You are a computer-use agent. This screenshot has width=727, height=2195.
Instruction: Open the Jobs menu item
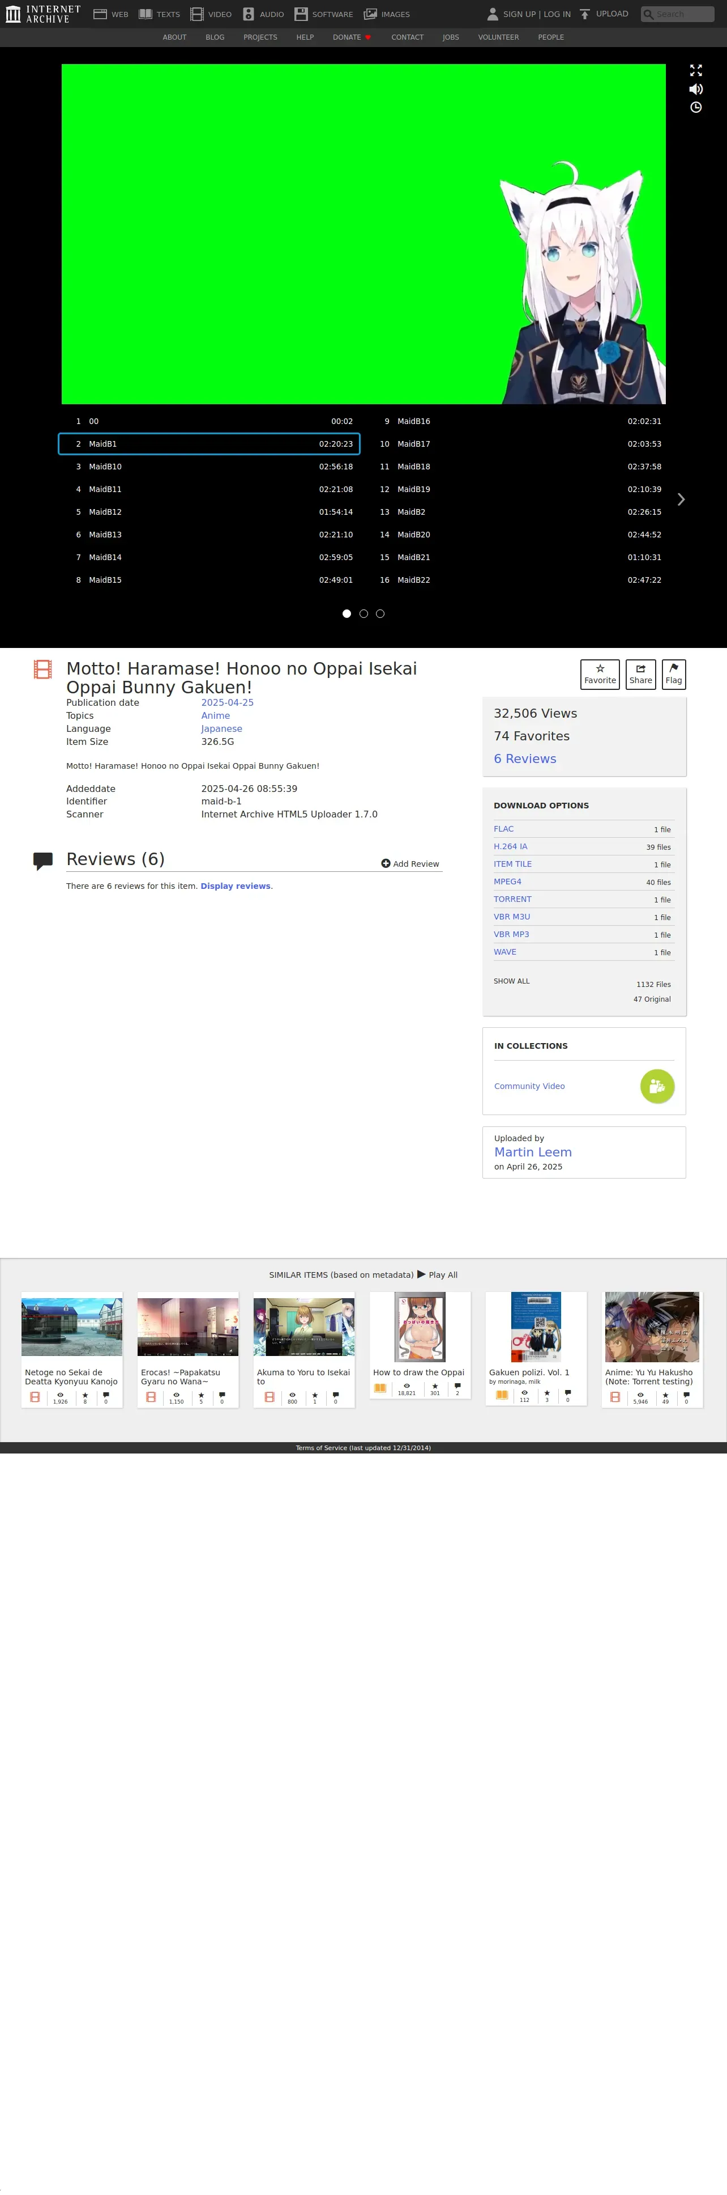[450, 37]
